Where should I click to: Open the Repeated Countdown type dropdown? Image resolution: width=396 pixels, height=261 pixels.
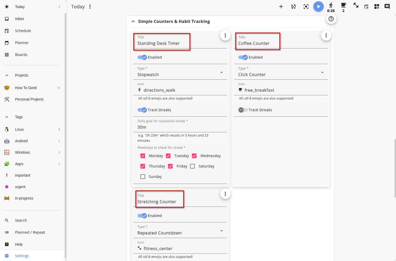pos(180,231)
